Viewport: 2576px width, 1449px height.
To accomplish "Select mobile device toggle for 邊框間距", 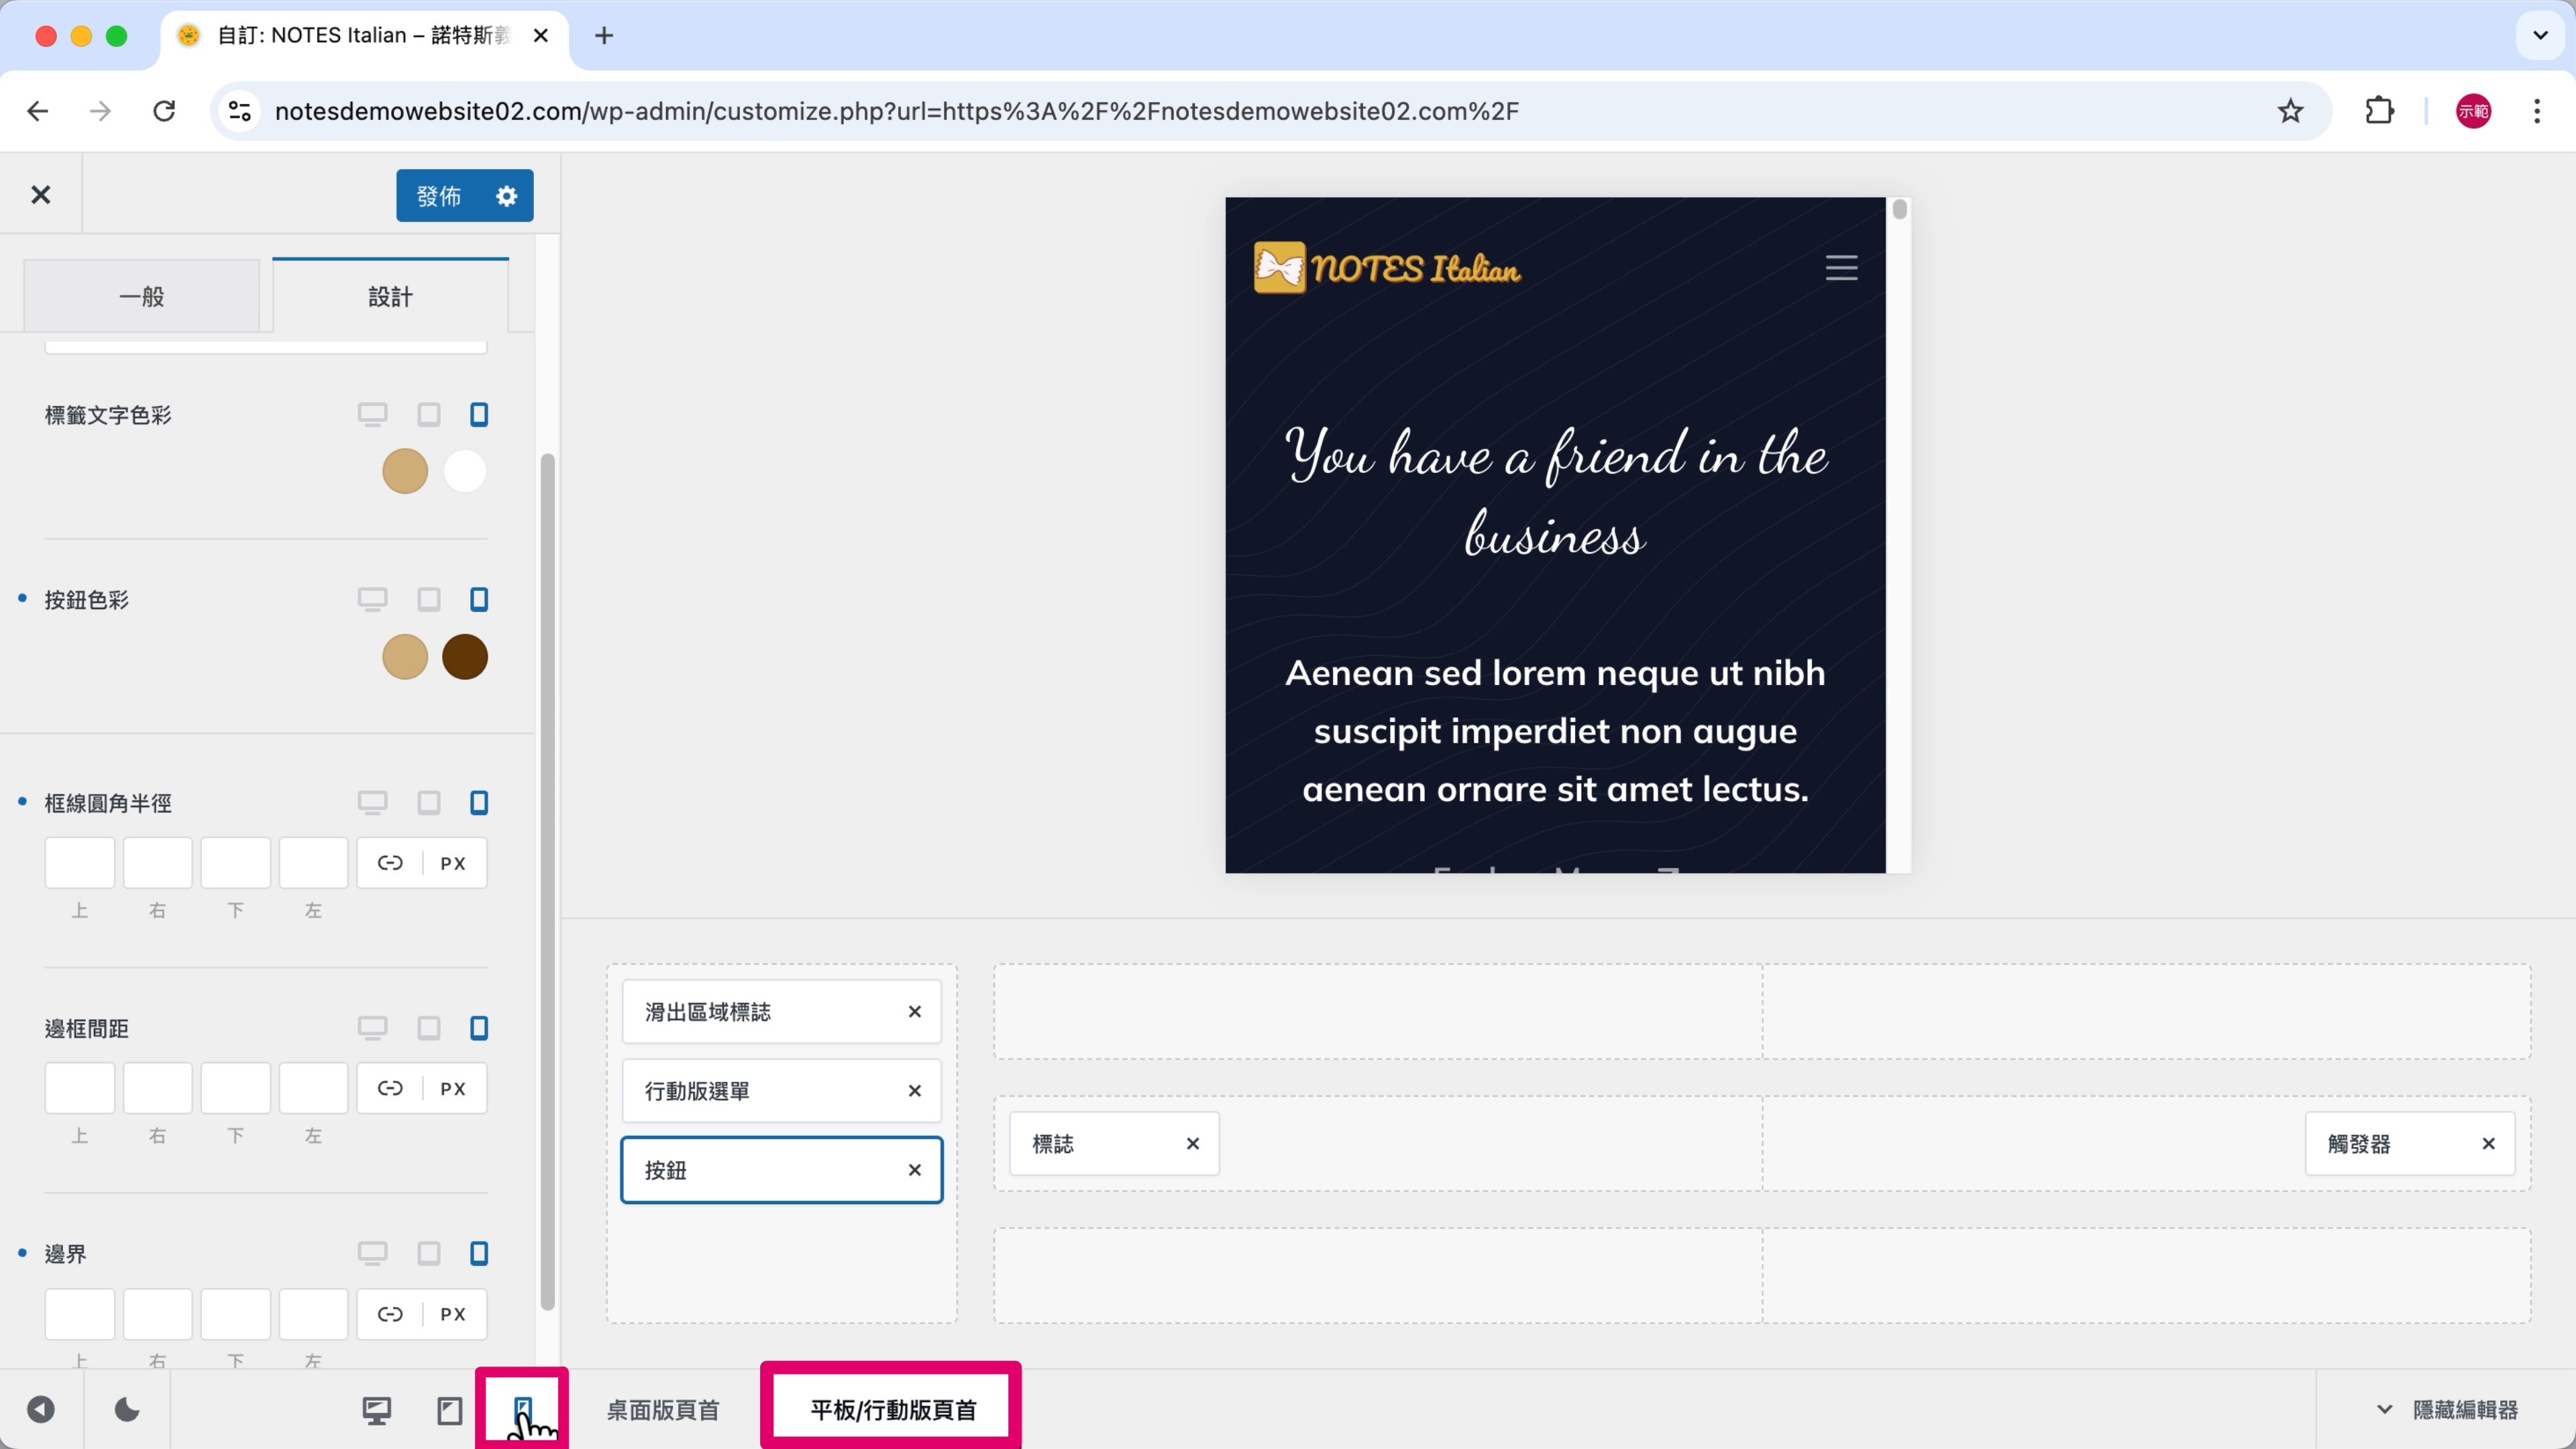I will [x=479, y=1028].
